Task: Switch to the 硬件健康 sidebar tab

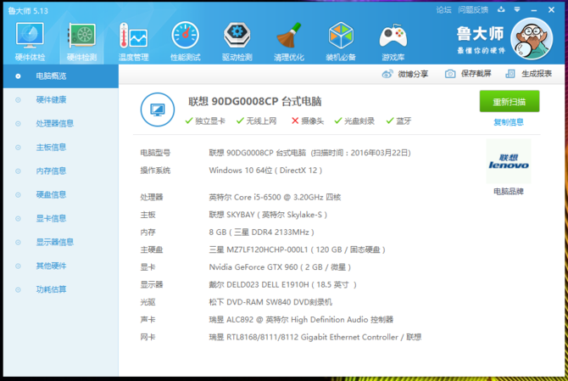Action: tap(51, 99)
